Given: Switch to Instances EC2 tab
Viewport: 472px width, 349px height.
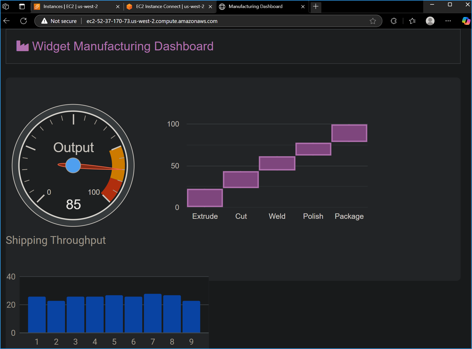Looking at the screenshot, I should point(70,6).
